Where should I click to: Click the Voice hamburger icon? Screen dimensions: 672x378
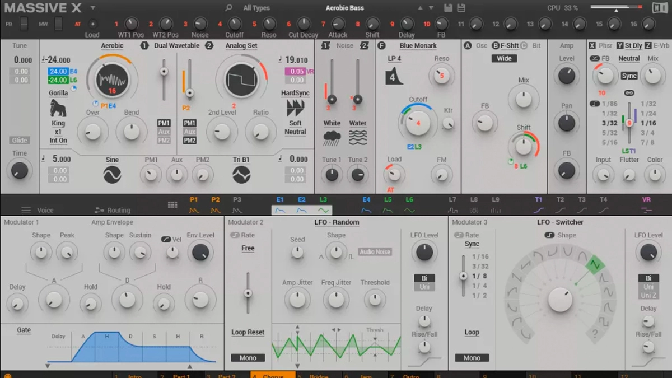(x=26, y=211)
